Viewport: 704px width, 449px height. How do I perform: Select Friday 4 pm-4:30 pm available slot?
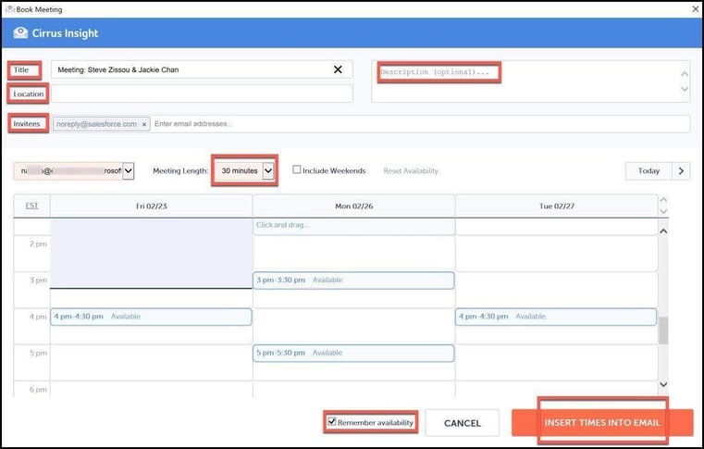click(x=151, y=317)
